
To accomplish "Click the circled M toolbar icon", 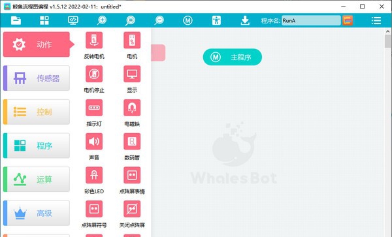I will tap(188, 20).
